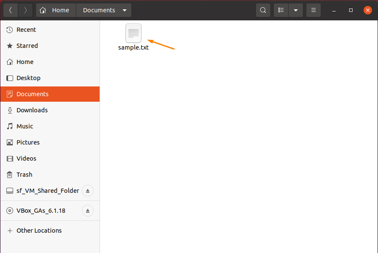The image size is (378, 253).
Task: Select the sample.txt file icon
Action: [133, 33]
